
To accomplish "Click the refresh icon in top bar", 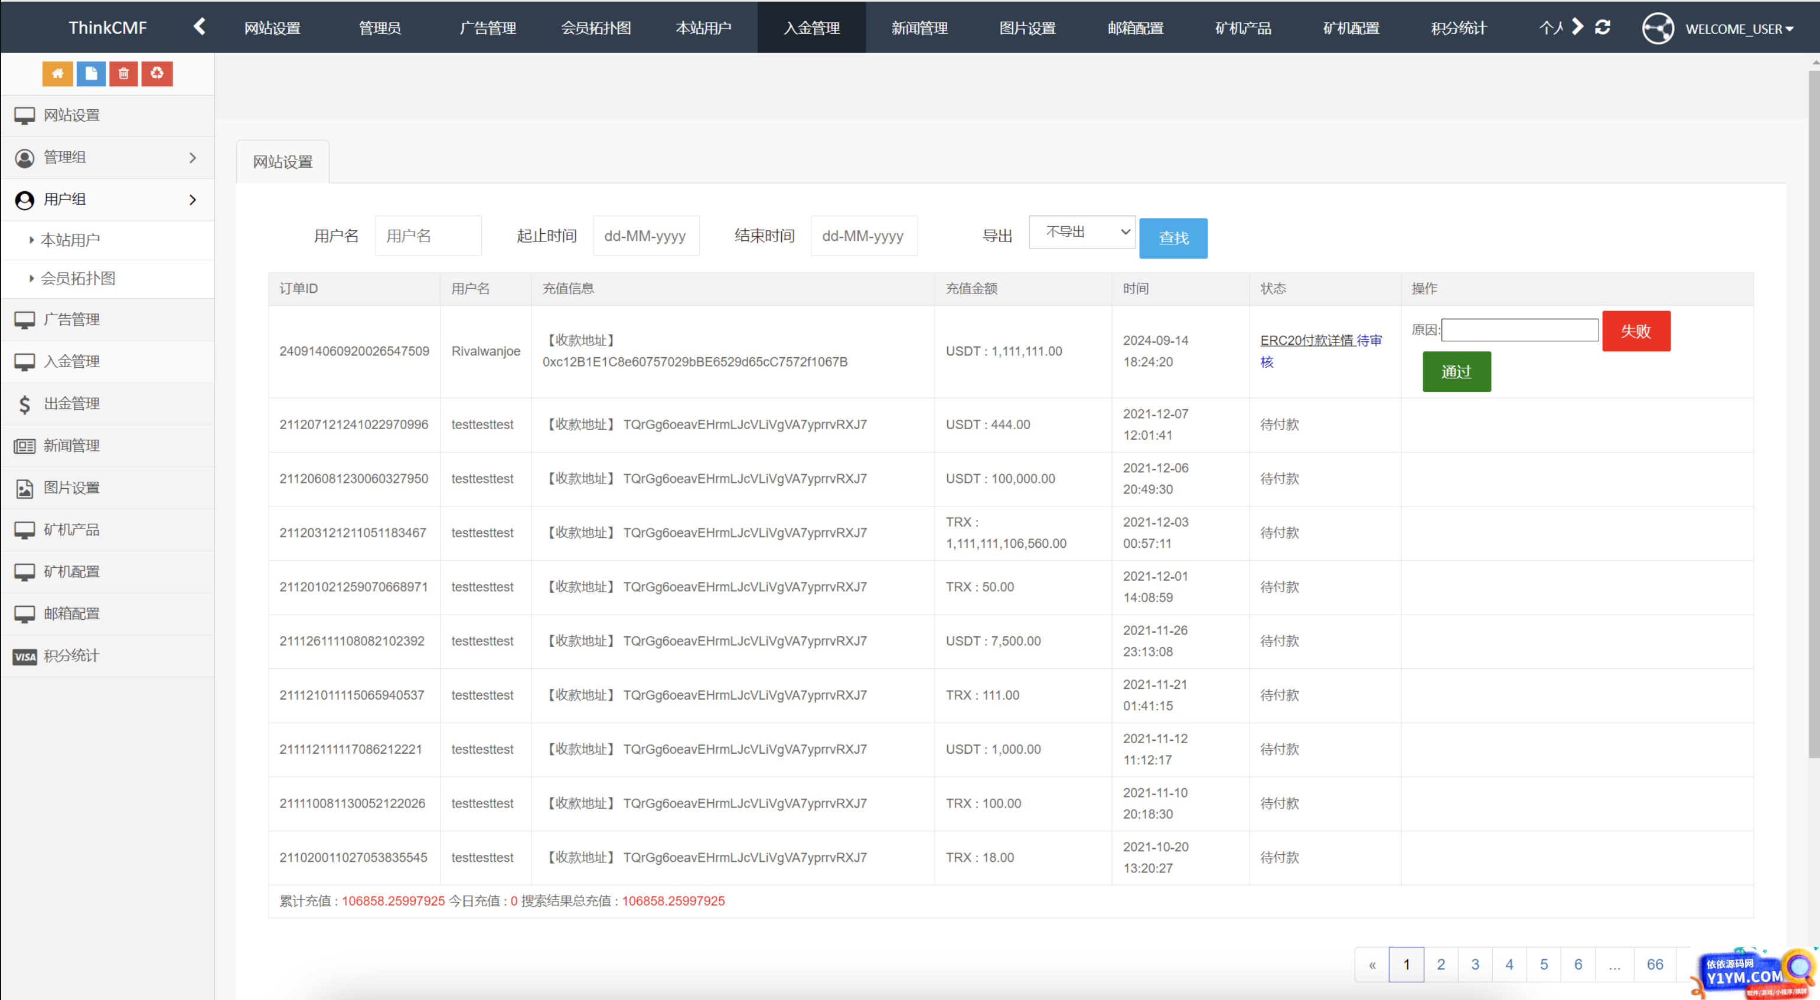I will 1603,27.
